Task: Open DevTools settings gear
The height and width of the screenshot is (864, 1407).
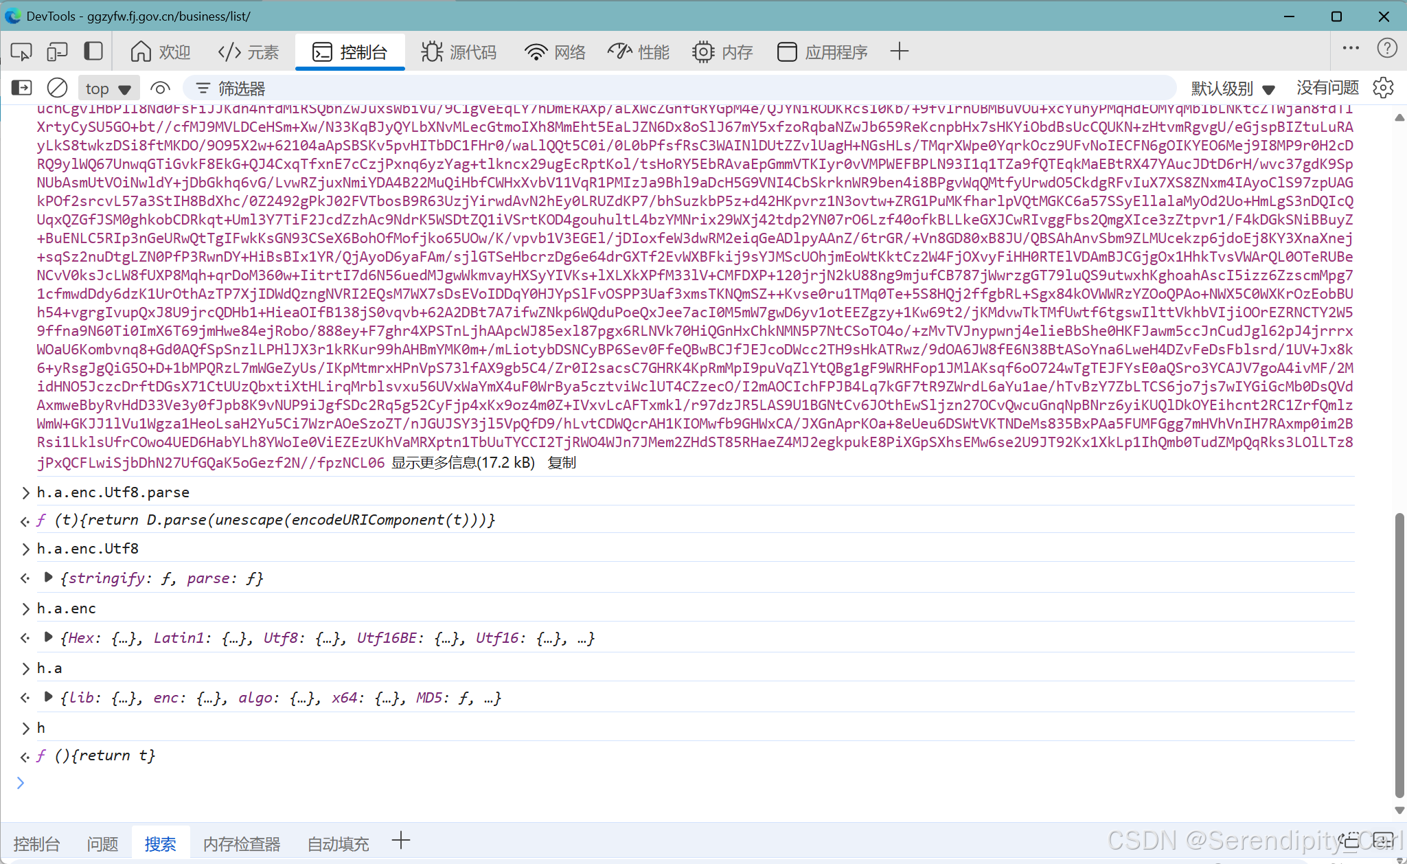Action: tap(1383, 87)
